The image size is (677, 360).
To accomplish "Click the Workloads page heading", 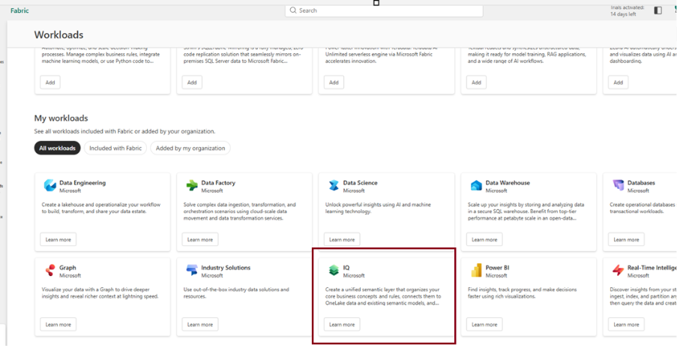I will (58, 34).
